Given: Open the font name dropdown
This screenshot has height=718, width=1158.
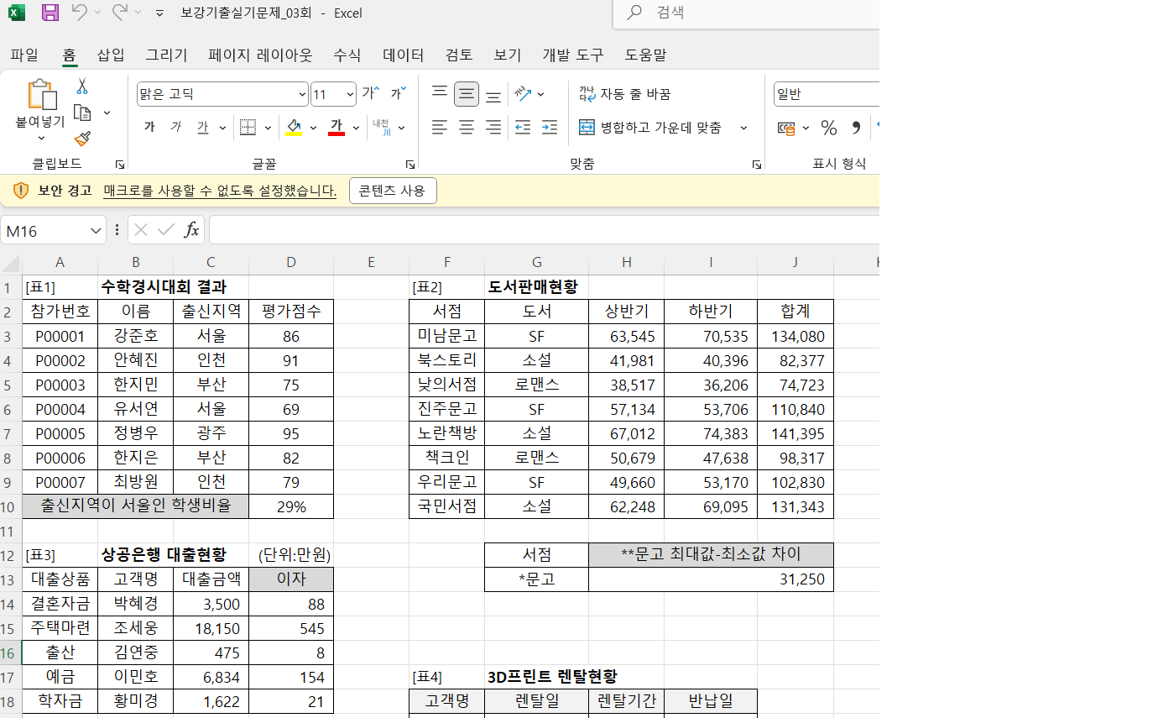Looking at the screenshot, I should click(x=302, y=94).
